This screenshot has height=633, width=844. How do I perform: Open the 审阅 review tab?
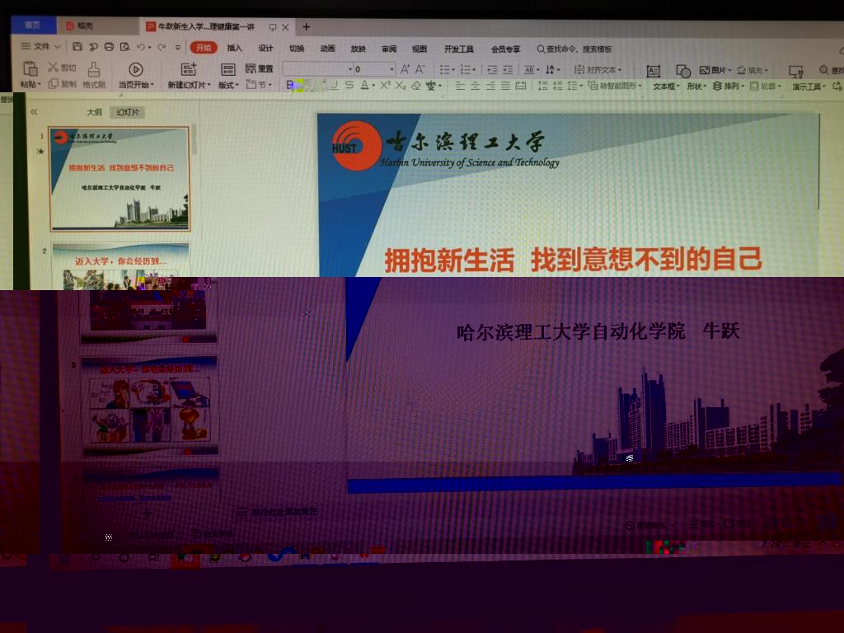pyautogui.click(x=389, y=49)
